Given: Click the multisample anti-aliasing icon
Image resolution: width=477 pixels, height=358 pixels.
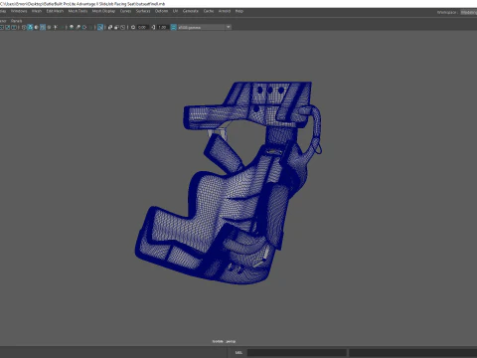Looking at the screenshot, I should pyautogui.click(x=84, y=27).
